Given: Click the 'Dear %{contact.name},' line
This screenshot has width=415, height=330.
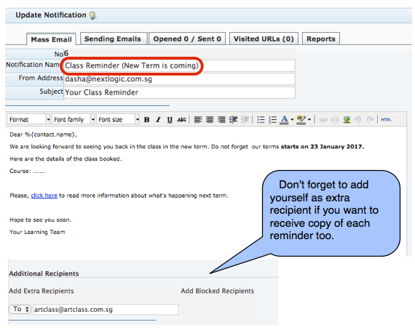Looking at the screenshot, I should click(x=43, y=134).
